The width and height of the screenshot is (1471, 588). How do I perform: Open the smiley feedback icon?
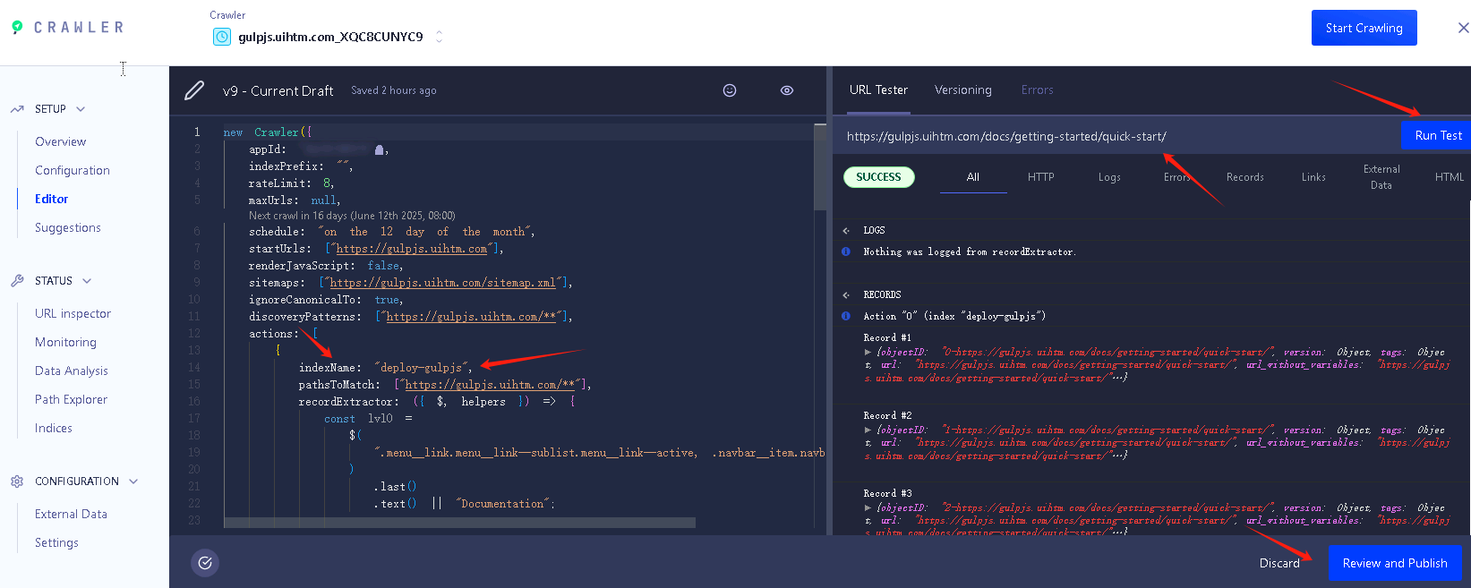coord(730,90)
